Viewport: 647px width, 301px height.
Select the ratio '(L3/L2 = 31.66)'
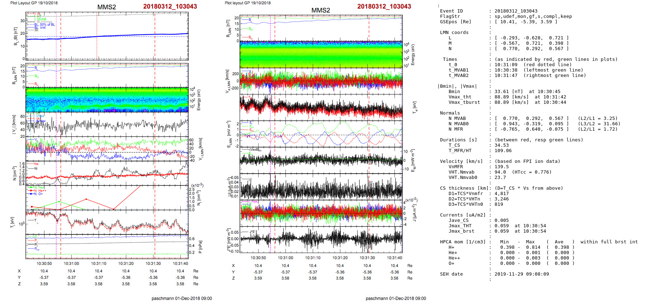[x=599, y=124]
